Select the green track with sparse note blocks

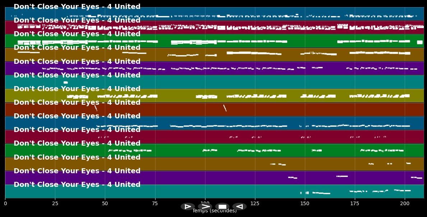coord(251,41)
